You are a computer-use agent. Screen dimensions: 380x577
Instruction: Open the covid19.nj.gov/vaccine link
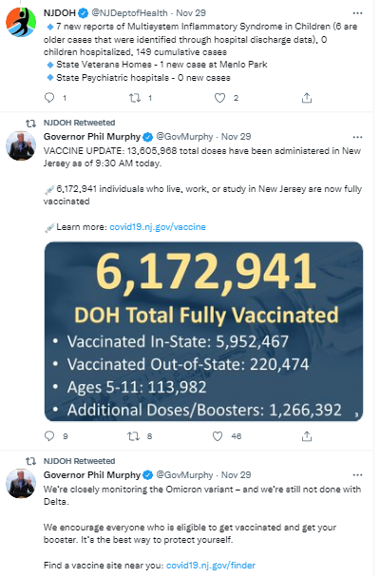(158, 227)
